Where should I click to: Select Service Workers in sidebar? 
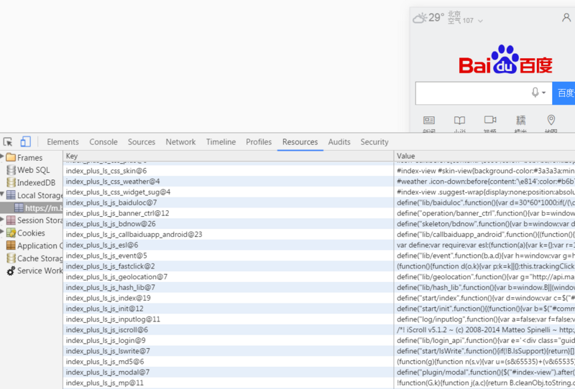(40, 271)
